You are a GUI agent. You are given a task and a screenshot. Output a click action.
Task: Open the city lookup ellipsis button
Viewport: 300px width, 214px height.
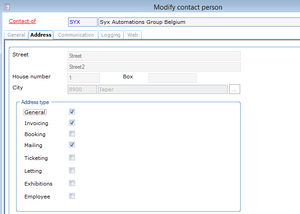point(235,89)
